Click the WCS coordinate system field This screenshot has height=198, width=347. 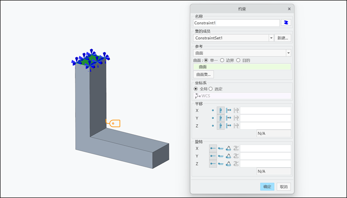(x=242, y=96)
